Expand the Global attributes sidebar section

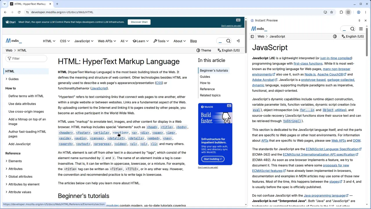point(19,176)
